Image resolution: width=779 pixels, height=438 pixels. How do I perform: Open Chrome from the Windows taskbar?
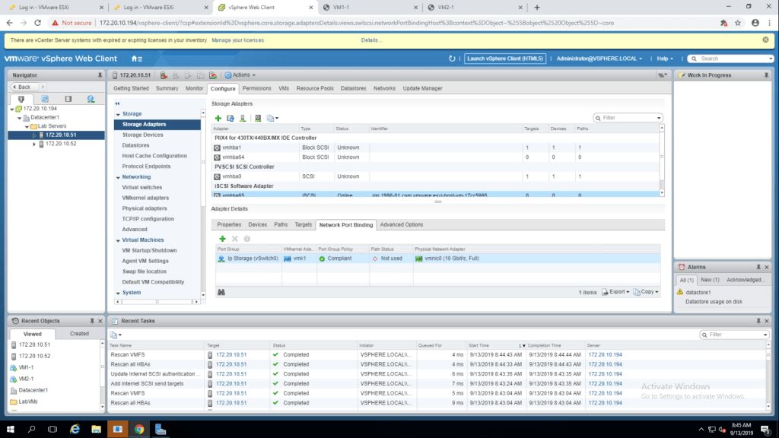click(139, 430)
